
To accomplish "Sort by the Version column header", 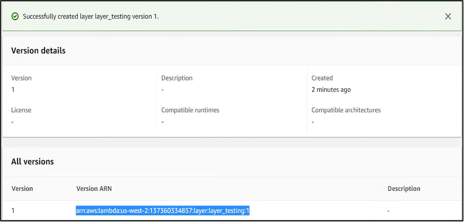I will click(22, 188).
